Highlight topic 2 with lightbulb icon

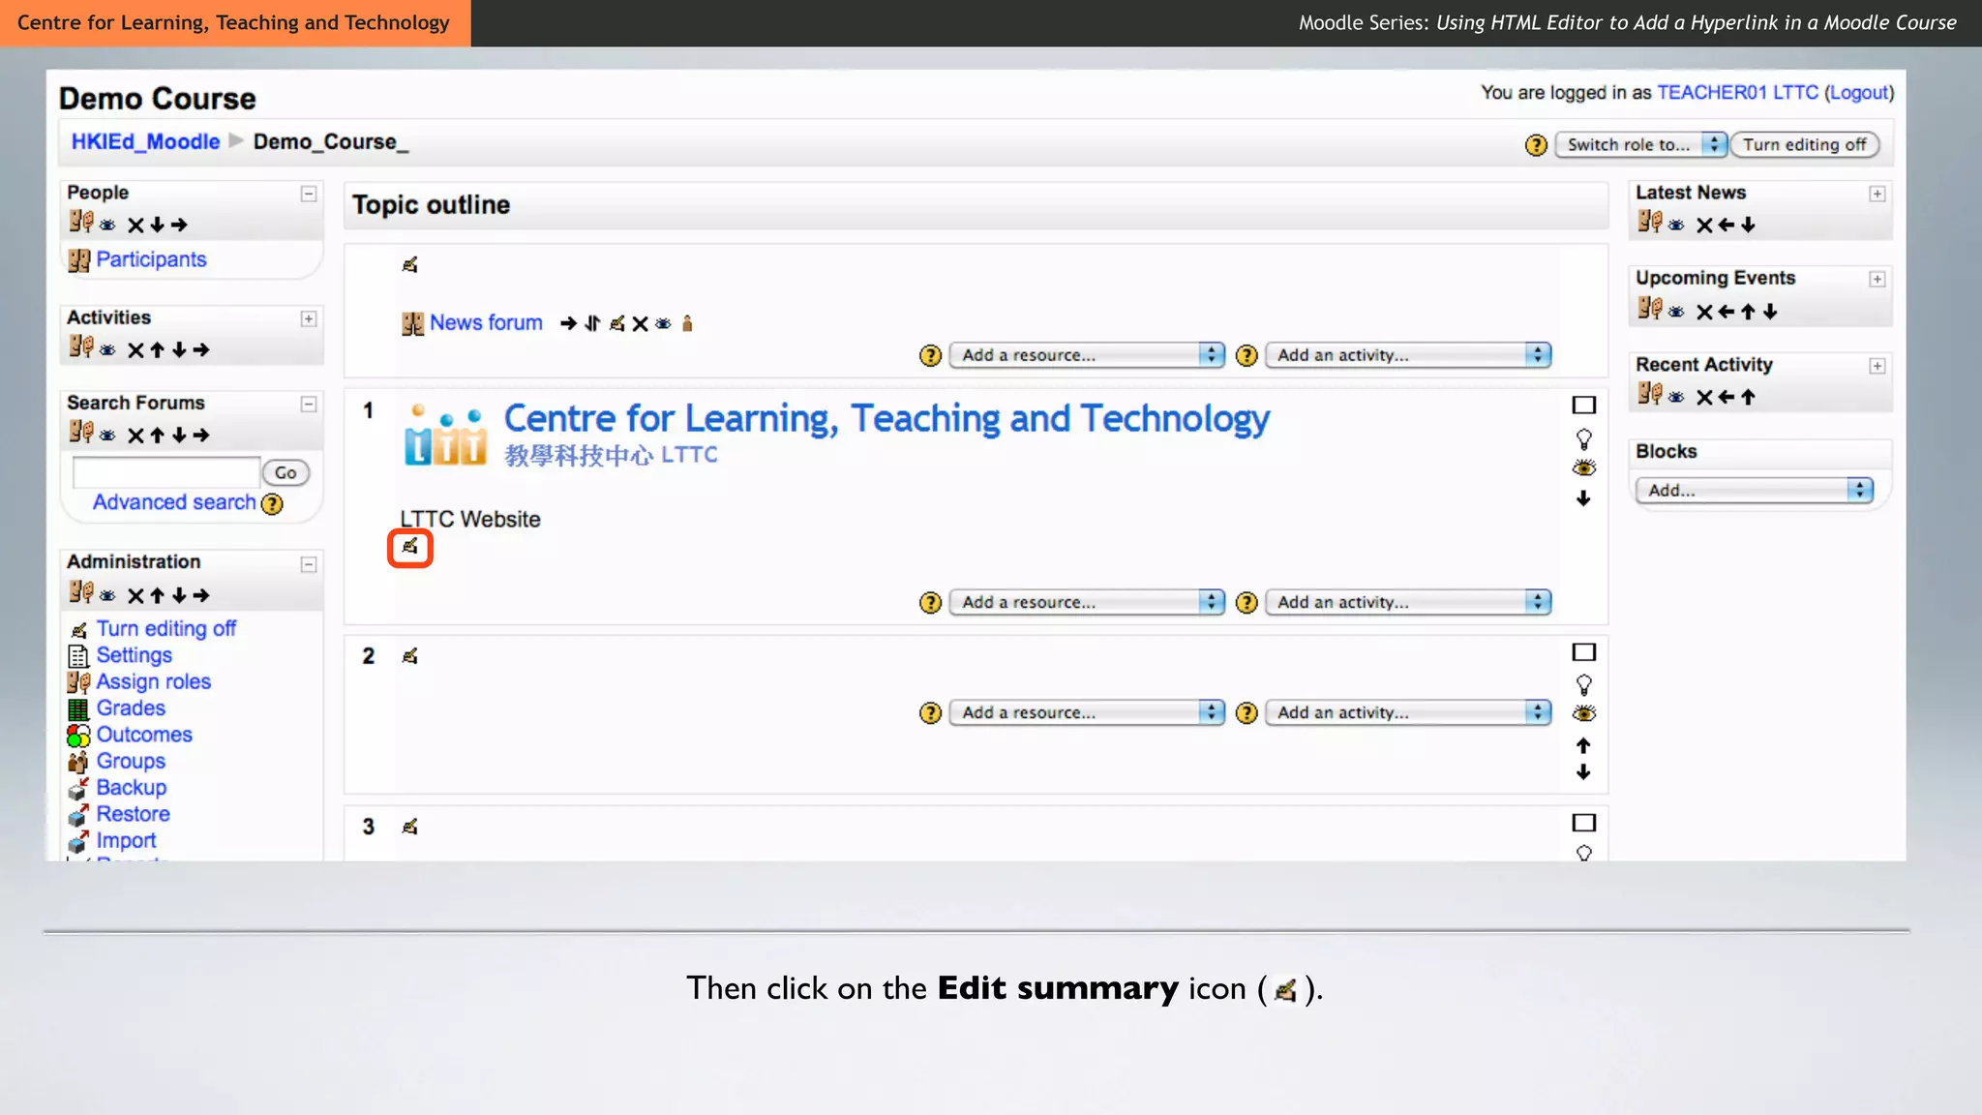pos(1584,685)
